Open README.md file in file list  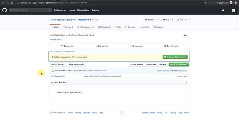pos(59,76)
